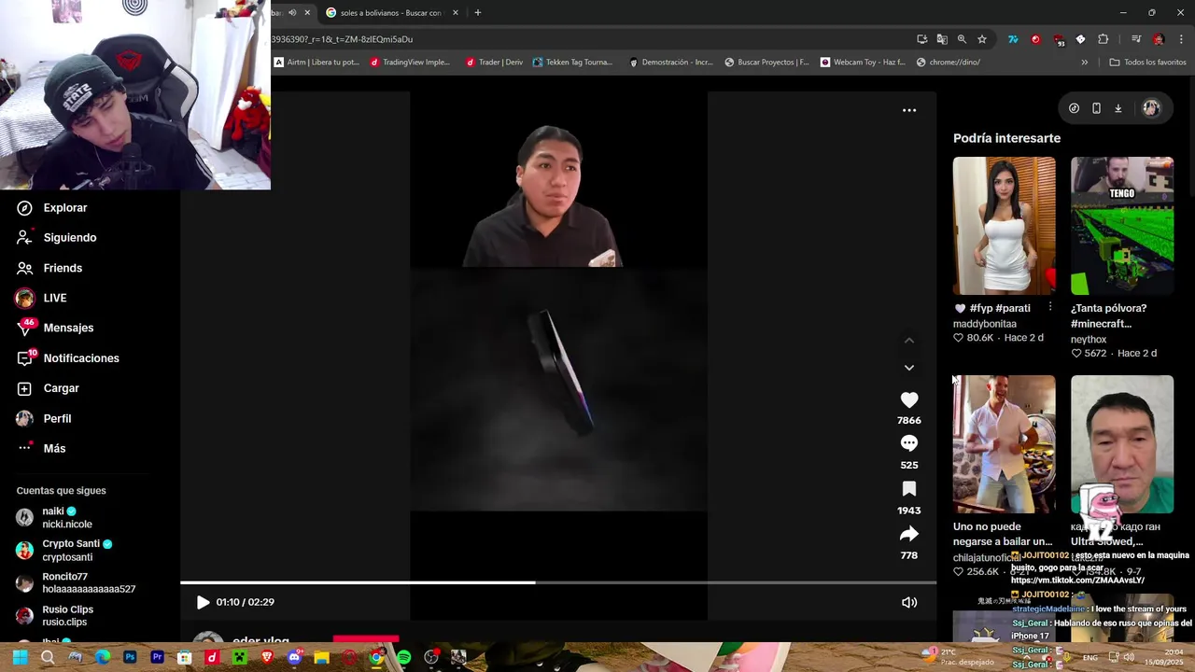
Task: Save video with bookmark icon
Action: click(x=909, y=489)
